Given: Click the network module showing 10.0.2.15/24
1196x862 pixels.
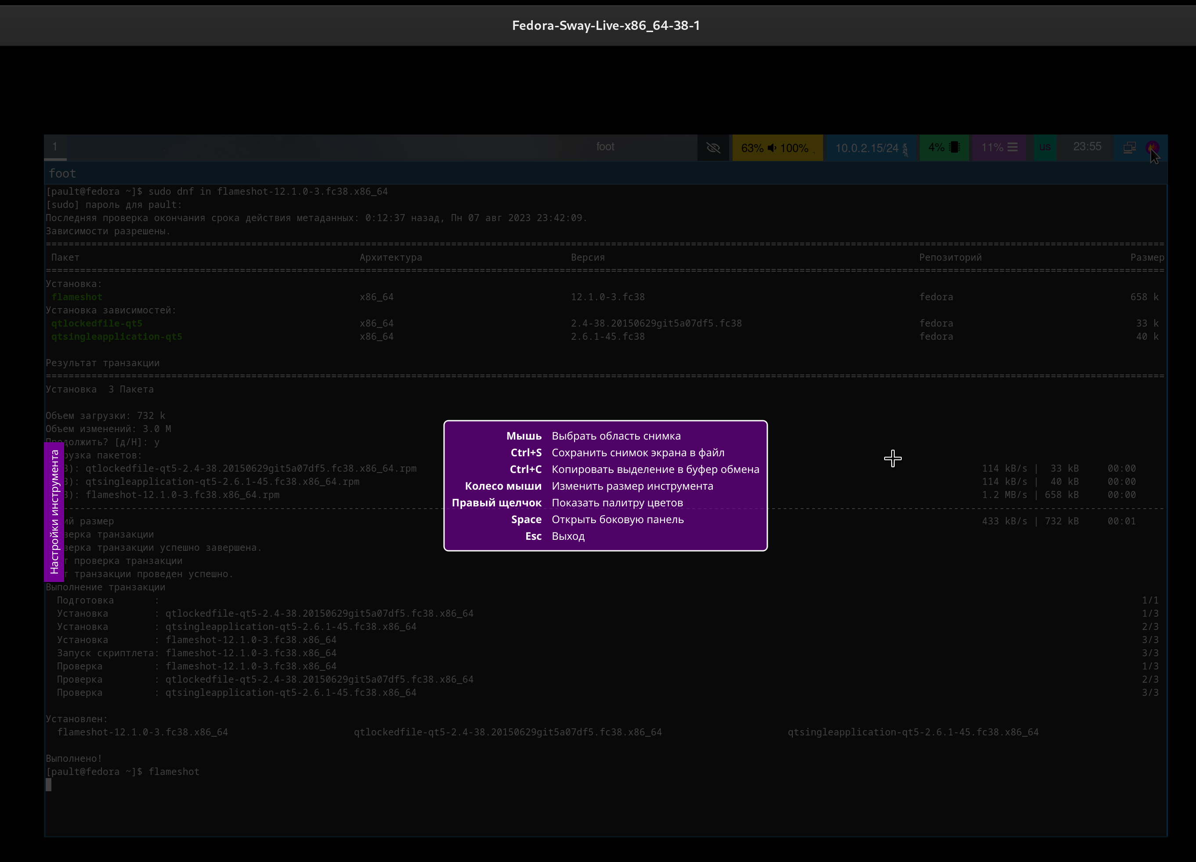Looking at the screenshot, I should tap(871, 148).
